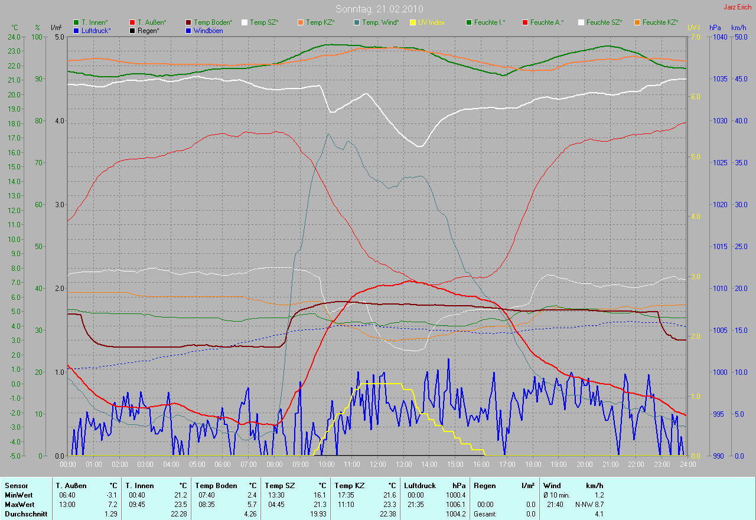Viewport: 756px width, 520px height.
Task: Select the 'Durchschnitt' row label
Action: (26, 514)
